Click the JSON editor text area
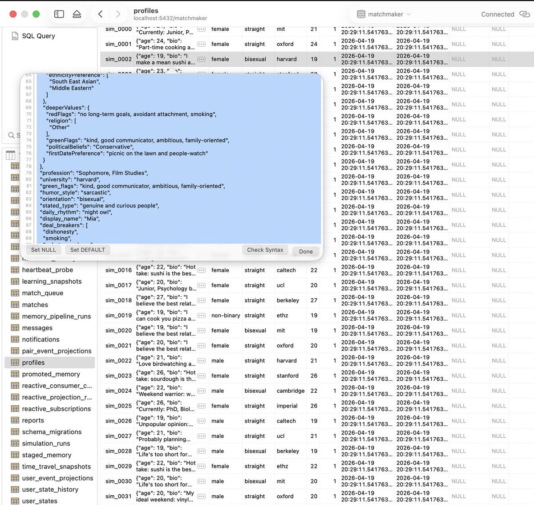This screenshot has height=505, width=534. [x=179, y=158]
